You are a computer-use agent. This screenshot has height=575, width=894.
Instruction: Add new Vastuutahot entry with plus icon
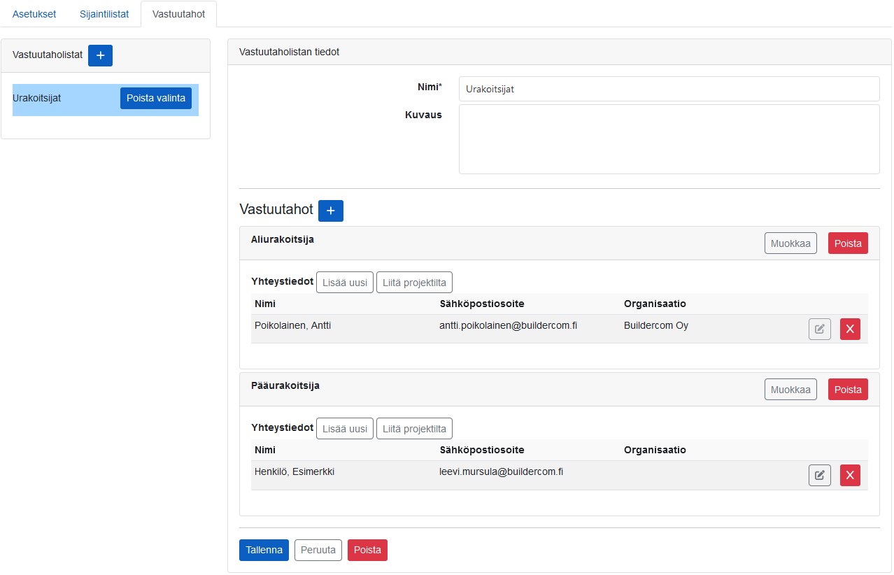coord(331,211)
